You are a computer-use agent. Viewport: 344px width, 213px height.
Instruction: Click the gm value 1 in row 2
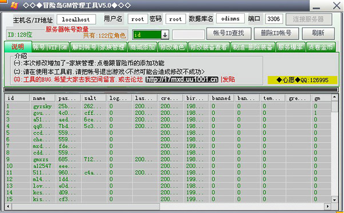[x=315, y=113]
